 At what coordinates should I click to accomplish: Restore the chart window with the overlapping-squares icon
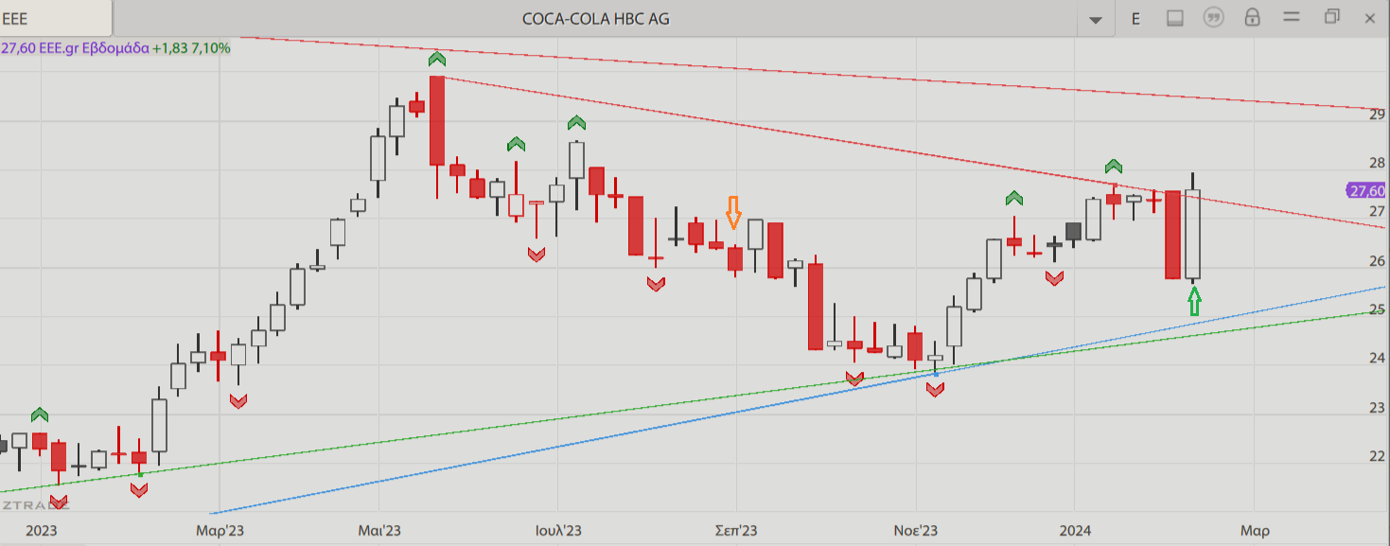[x=1332, y=17]
